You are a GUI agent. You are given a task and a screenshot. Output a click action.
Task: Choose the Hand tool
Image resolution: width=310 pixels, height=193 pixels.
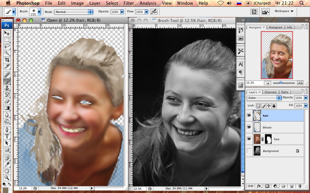pyautogui.click(x=7, y=170)
